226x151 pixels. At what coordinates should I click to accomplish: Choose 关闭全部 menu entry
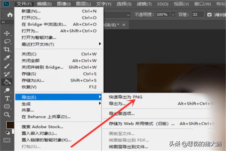(x=59, y=60)
